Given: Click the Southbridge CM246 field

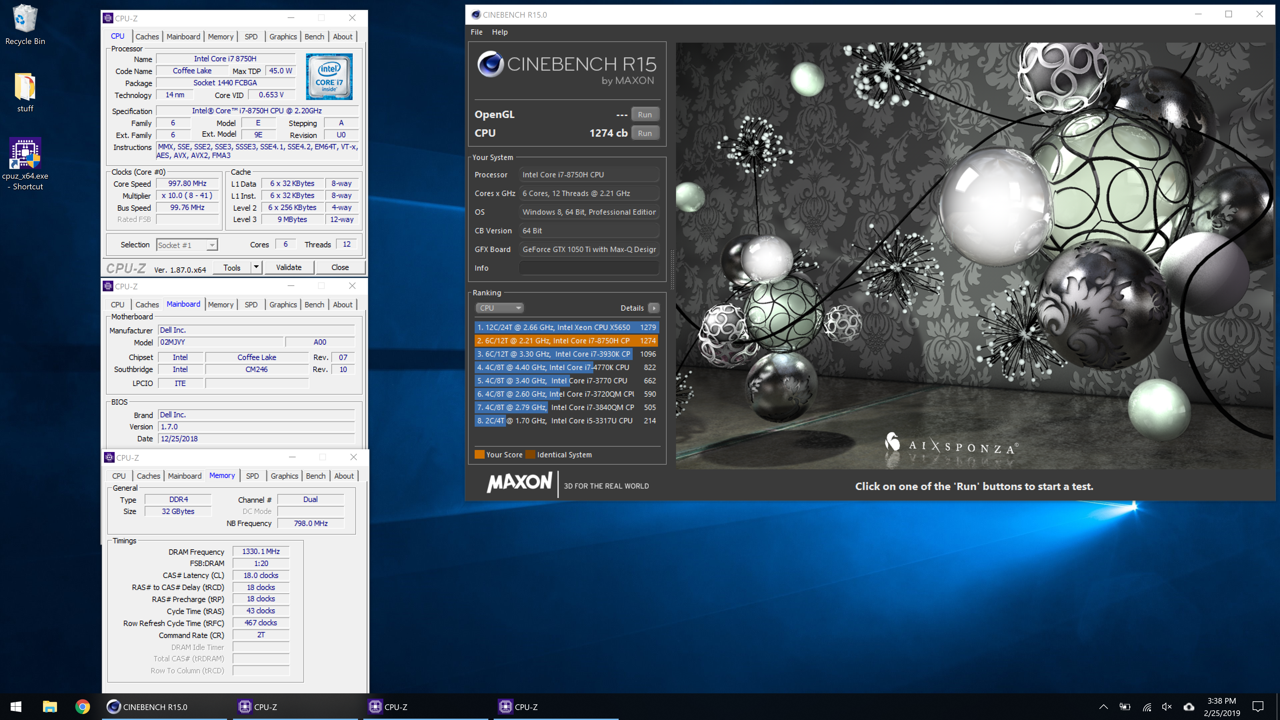Looking at the screenshot, I should point(256,369).
